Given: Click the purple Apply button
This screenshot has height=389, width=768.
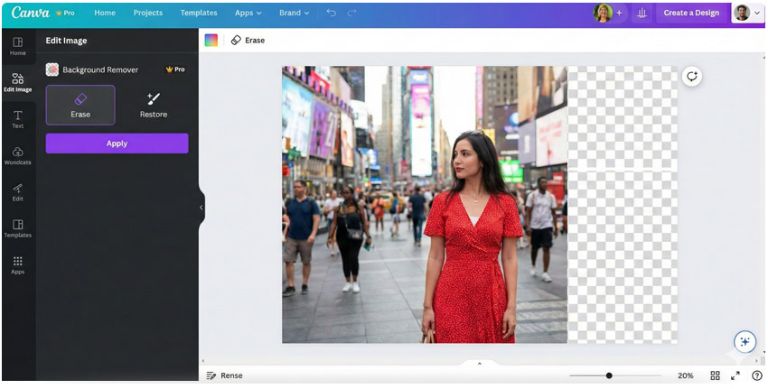Looking at the screenshot, I should coord(117,144).
